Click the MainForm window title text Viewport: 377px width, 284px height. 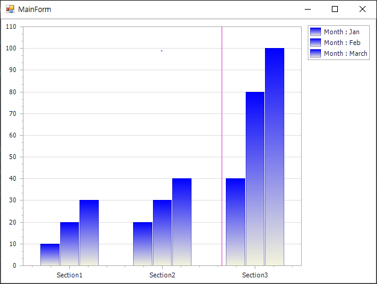[34, 10]
